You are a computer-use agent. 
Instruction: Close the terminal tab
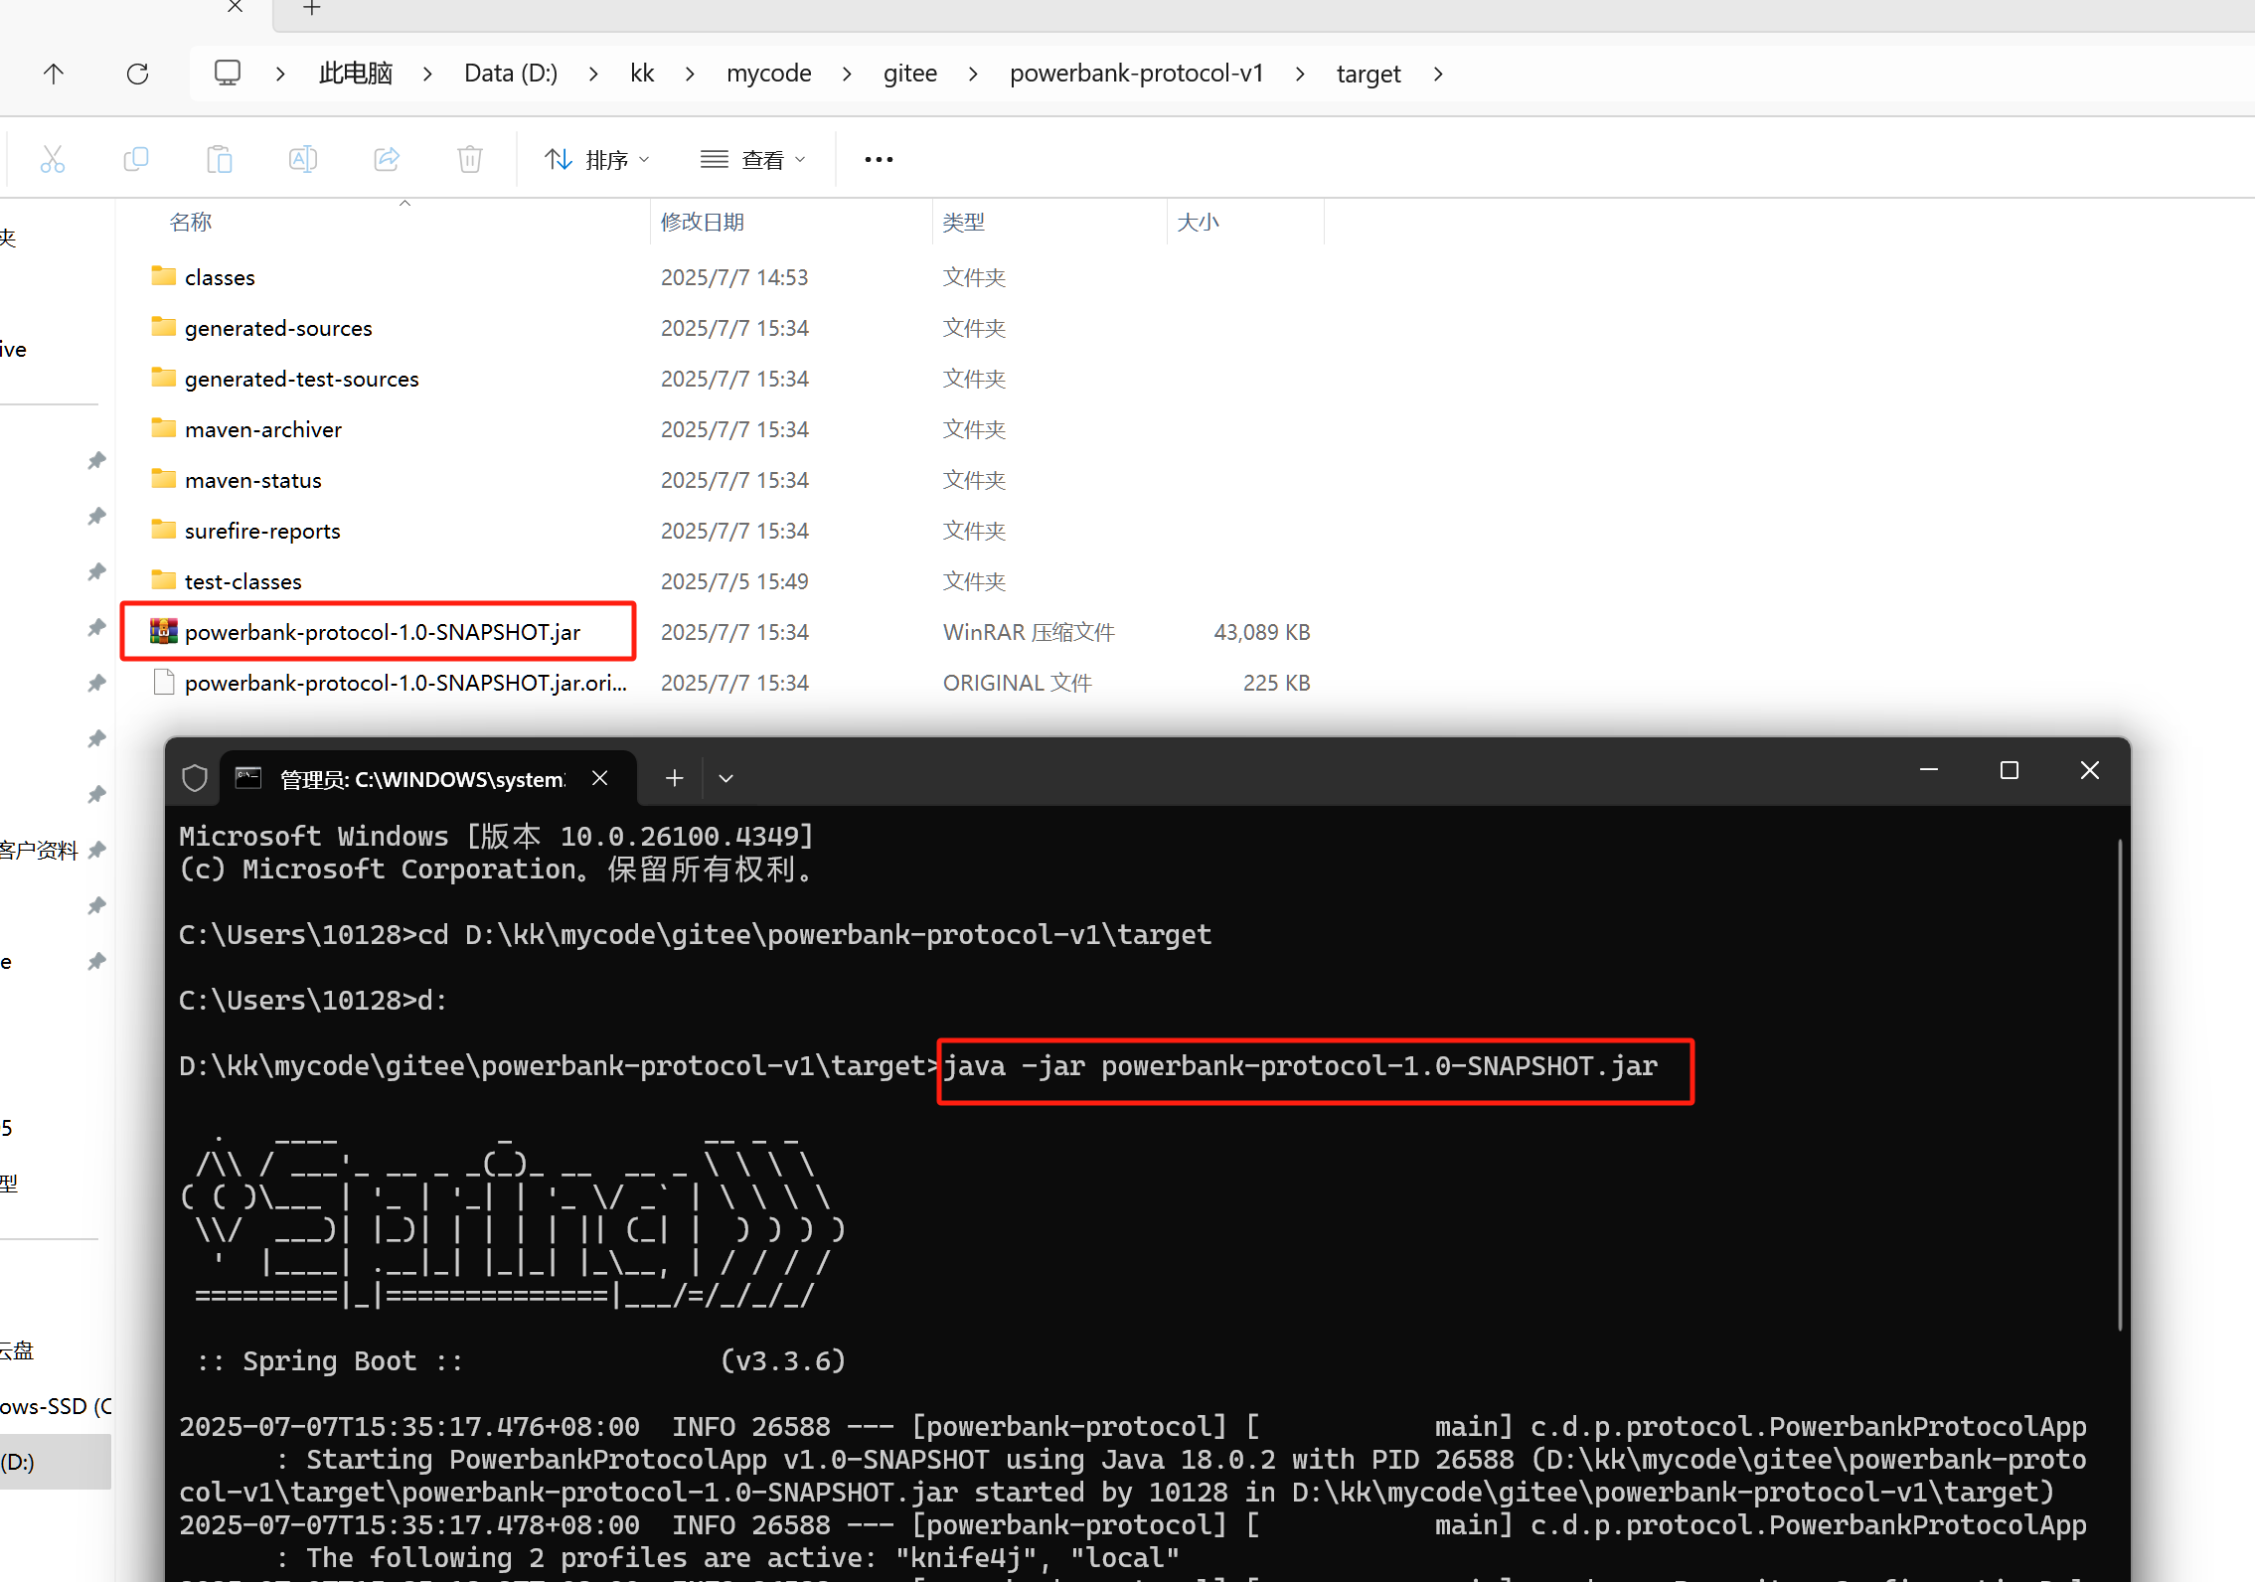coord(599,778)
